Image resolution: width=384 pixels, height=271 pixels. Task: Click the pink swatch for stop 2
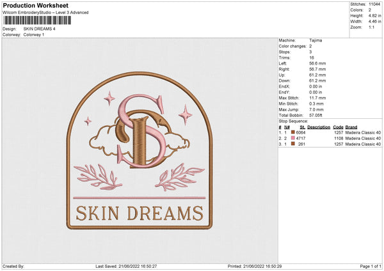point(292,138)
